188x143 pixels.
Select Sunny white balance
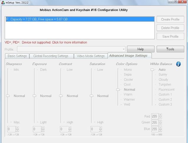[x=163, y=75]
